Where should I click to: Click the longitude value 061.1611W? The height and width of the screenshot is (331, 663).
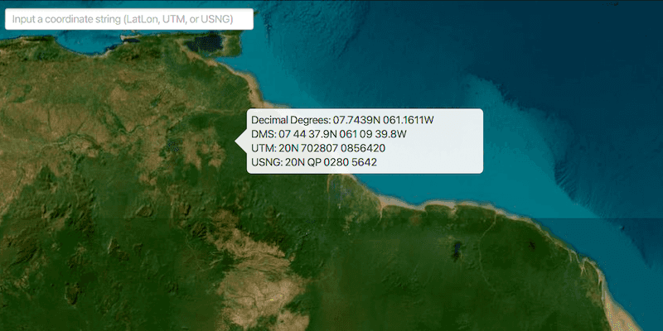point(409,121)
